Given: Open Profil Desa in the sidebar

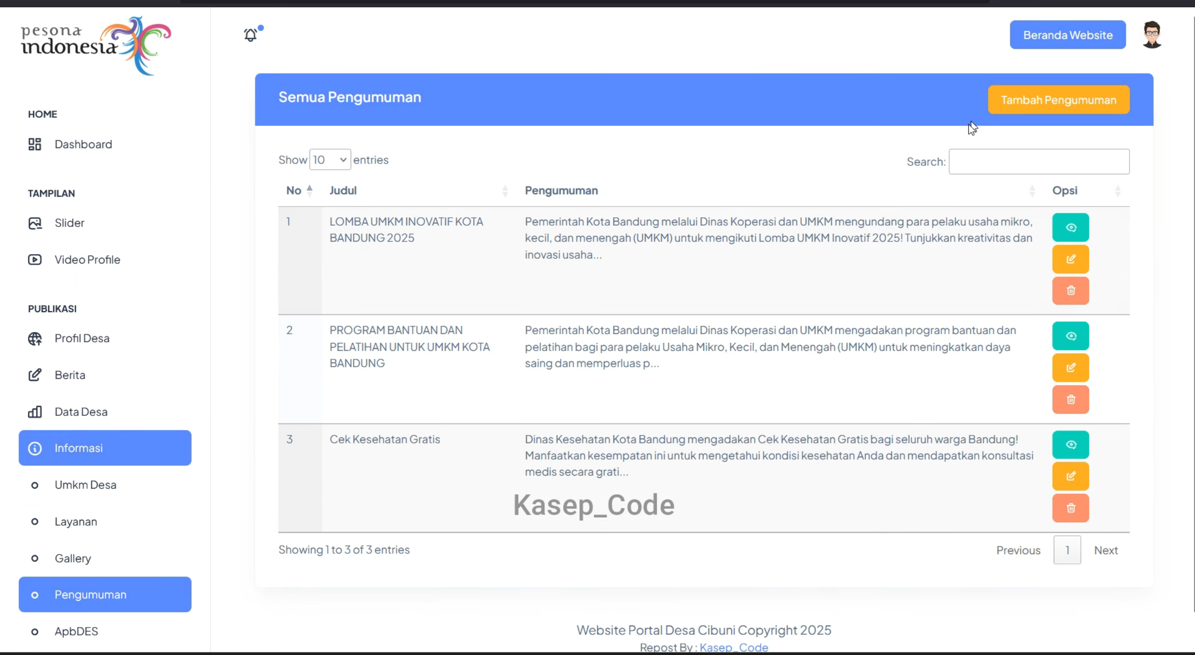Looking at the screenshot, I should 105,338.
